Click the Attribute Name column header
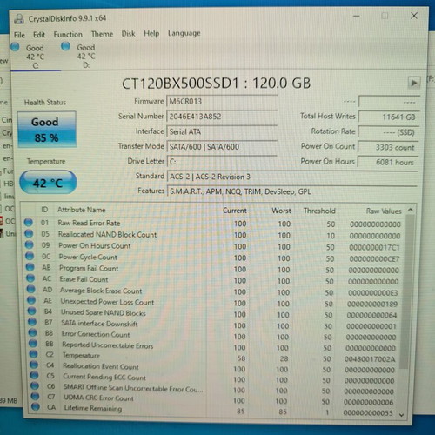 (x=82, y=210)
